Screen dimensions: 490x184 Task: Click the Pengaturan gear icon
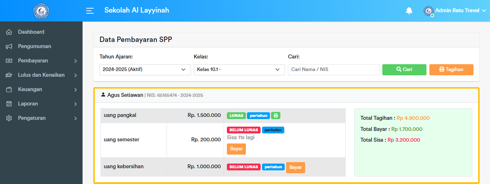pos(9,118)
